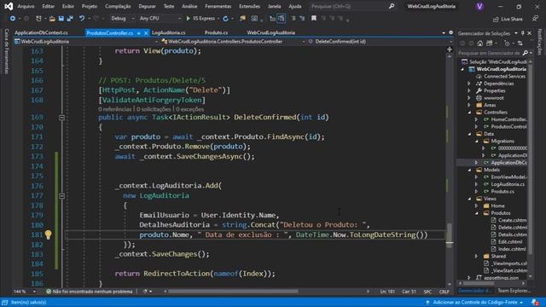Click Live Share button
The width and height of the screenshot is (546, 307).
(508, 19)
